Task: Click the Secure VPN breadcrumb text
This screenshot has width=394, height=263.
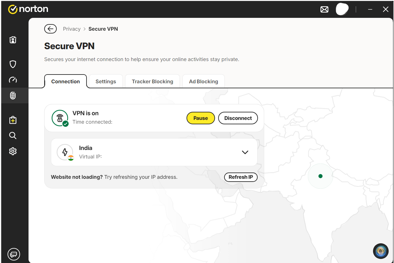Action: click(x=103, y=29)
